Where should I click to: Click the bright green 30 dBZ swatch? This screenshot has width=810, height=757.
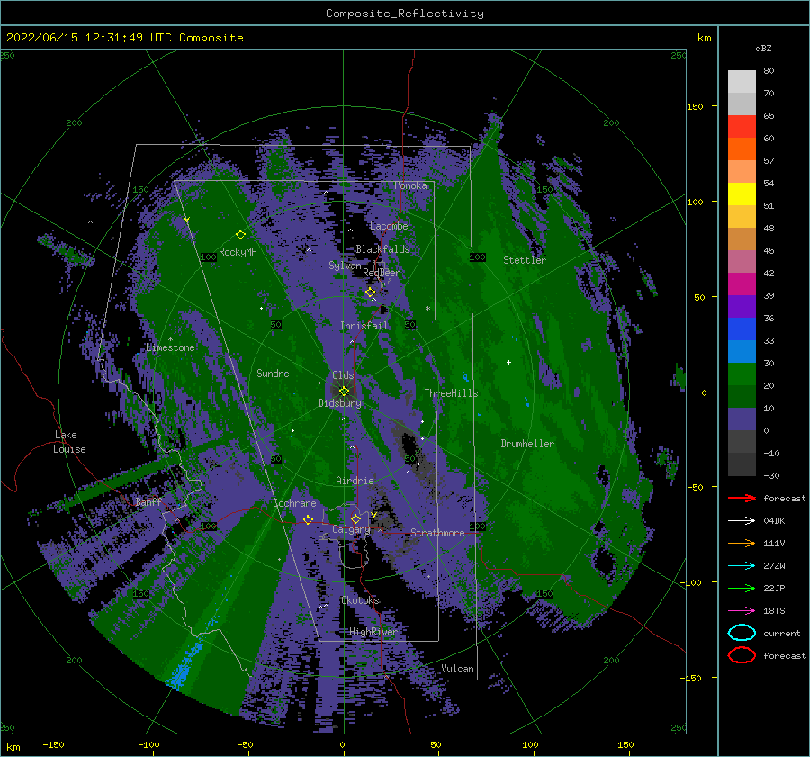(742, 374)
